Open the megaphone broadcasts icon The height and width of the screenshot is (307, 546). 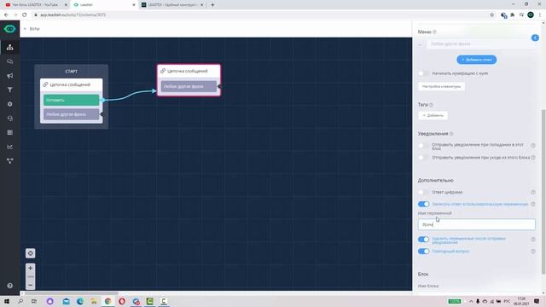(x=9, y=76)
